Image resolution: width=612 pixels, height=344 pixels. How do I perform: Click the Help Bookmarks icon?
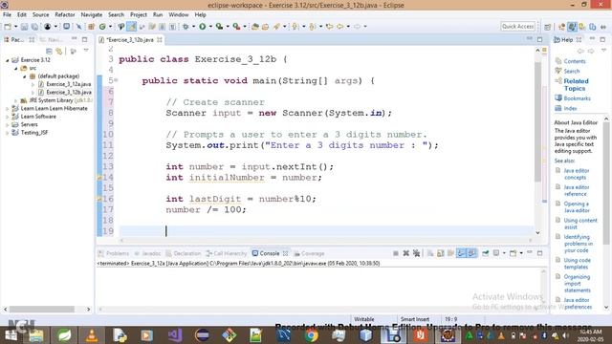tap(558, 97)
